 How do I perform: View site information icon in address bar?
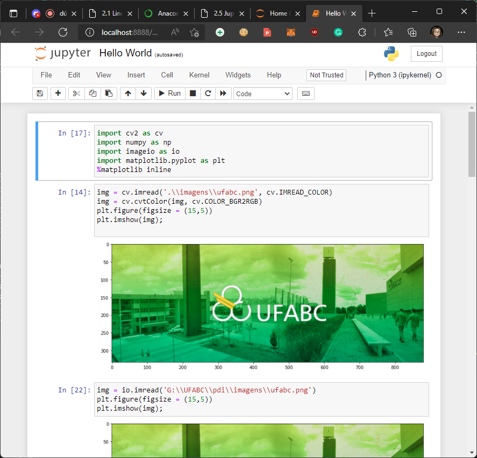point(89,32)
